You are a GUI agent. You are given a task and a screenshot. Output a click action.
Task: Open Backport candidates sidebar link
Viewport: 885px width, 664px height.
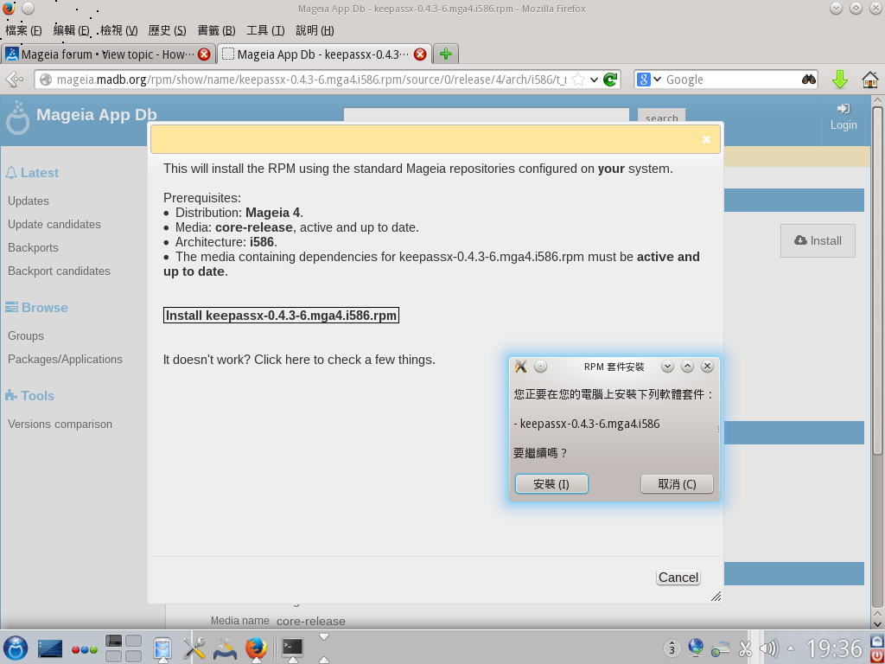tap(59, 271)
